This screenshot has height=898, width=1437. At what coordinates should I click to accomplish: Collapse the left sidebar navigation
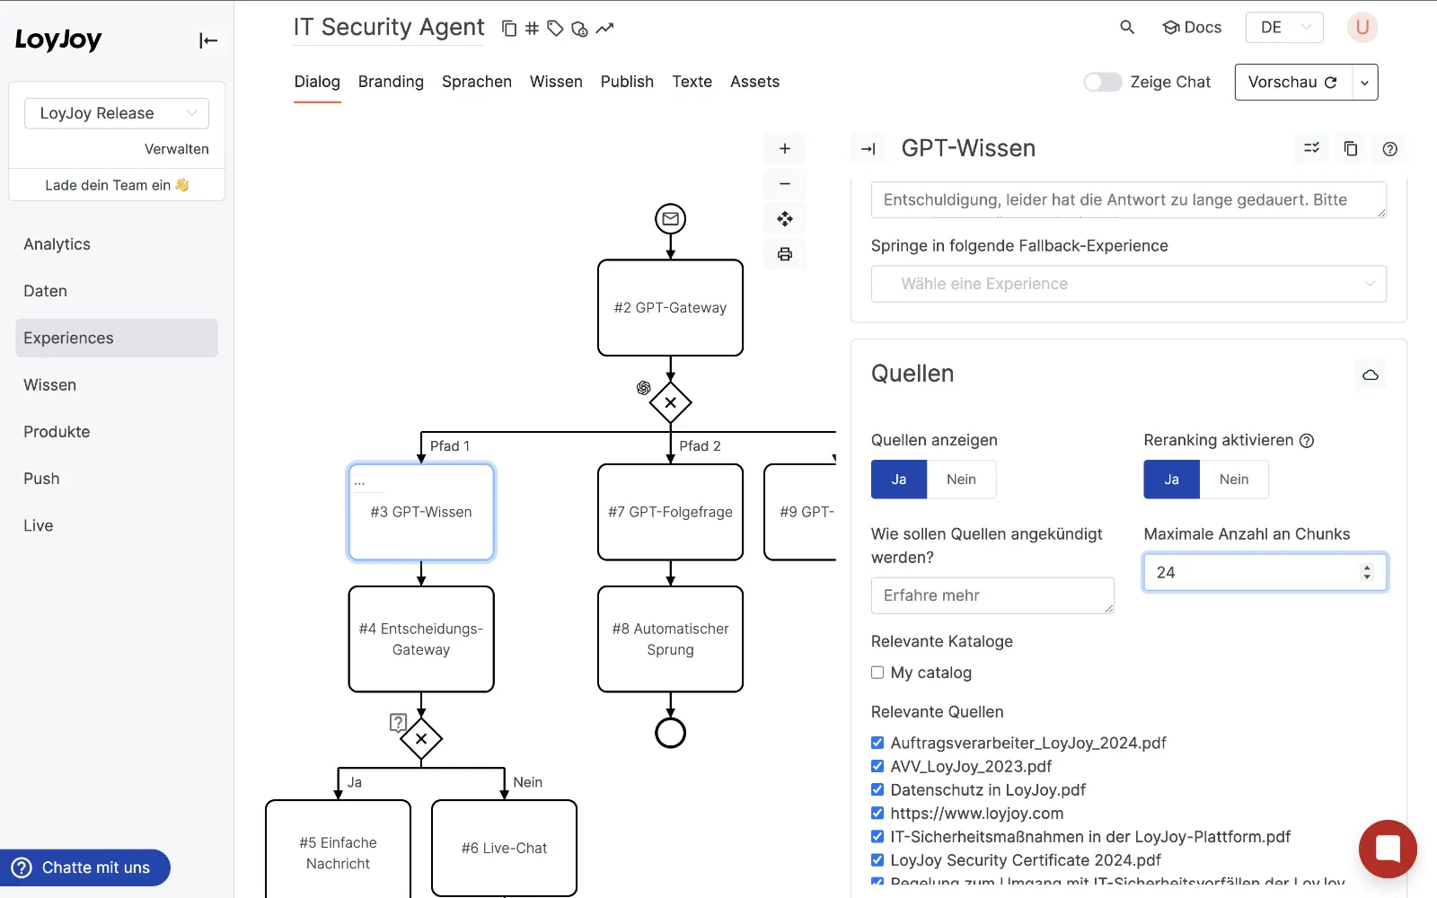[x=208, y=40]
